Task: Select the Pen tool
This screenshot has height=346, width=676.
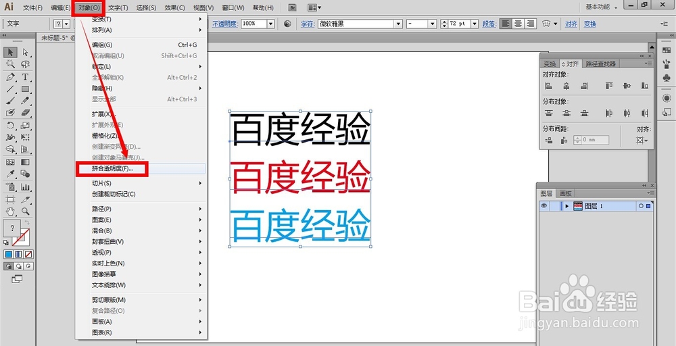Action: [x=10, y=76]
